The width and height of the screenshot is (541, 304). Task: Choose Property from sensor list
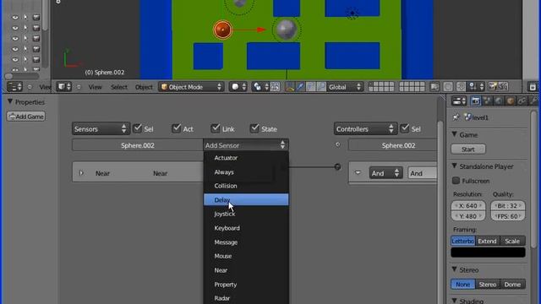(x=246, y=285)
